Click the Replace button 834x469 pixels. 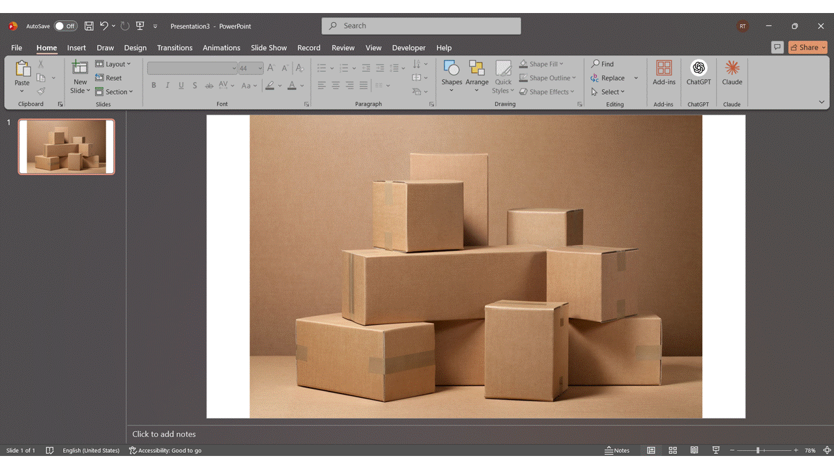pos(608,78)
